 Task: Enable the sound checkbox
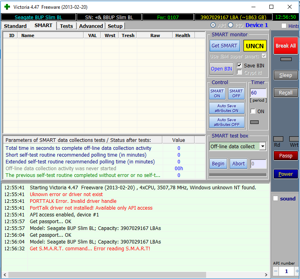tap(276, 198)
